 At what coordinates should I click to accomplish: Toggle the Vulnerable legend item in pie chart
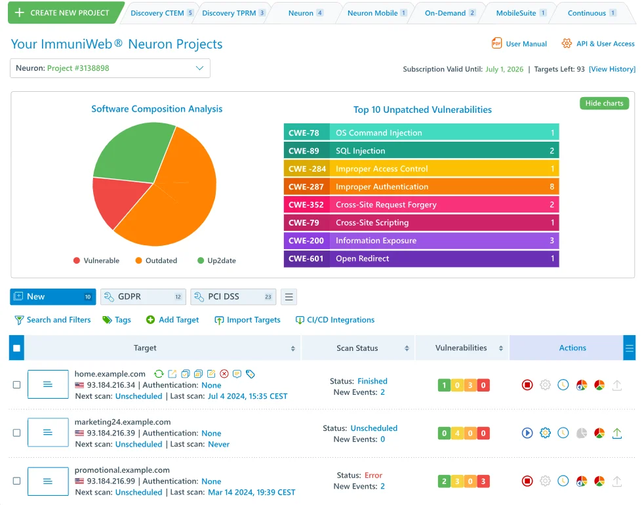pos(96,260)
